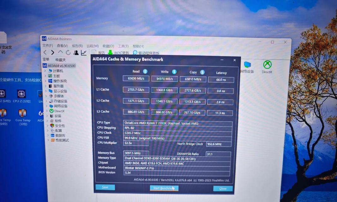337x202 pixels.
Task: Click the back arrow in AIDA64 toolbar
Action: (x=45, y=52)
